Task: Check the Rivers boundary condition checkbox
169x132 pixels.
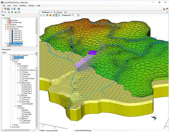Action: pos(23,76)
